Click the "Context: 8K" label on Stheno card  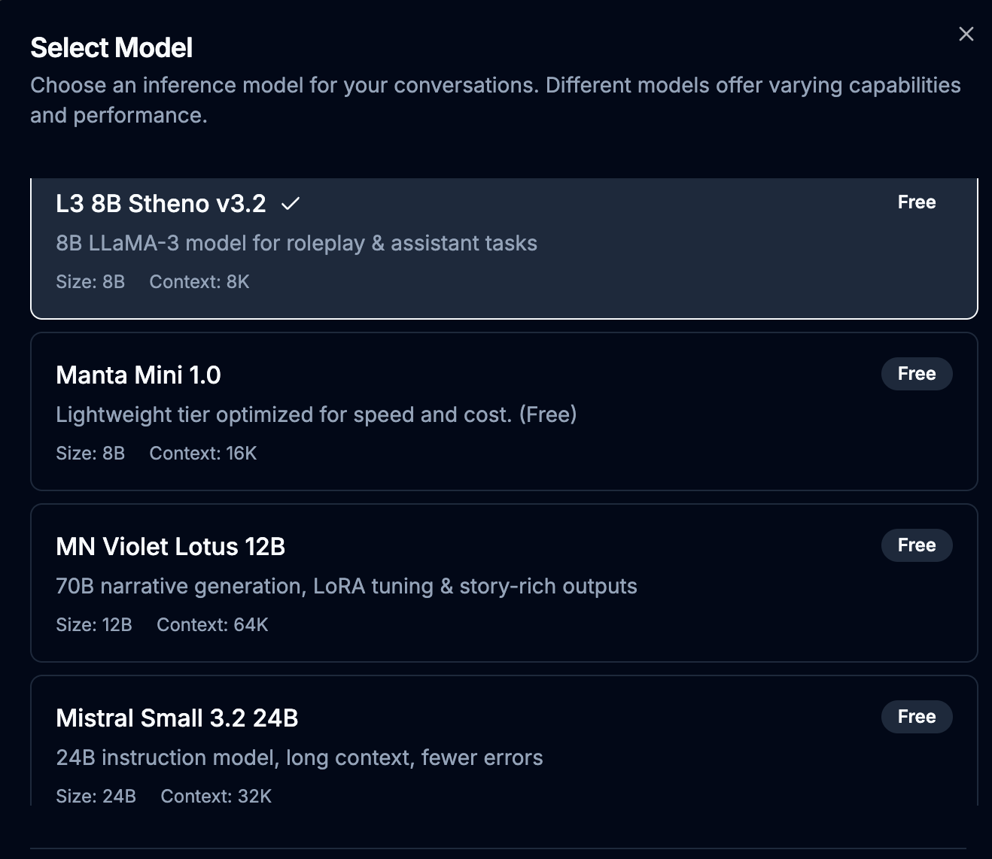[x=199, y=282]
